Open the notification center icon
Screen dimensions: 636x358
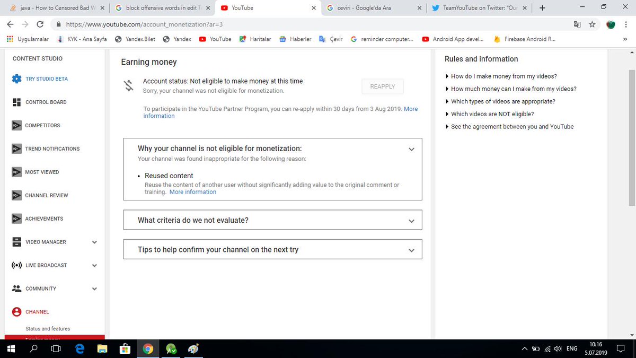(x=620, y=348)
